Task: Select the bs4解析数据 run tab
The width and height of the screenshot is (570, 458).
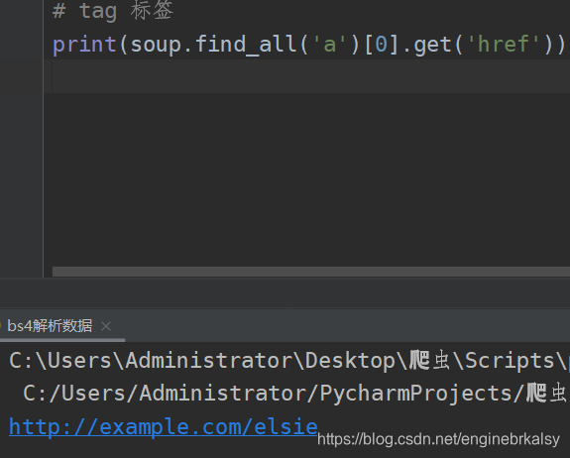Action: (x=50, y=326)
